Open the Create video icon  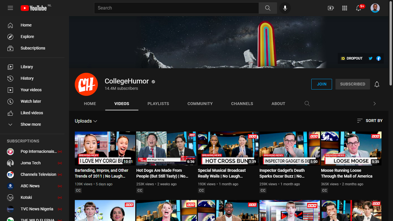point(331,8)
